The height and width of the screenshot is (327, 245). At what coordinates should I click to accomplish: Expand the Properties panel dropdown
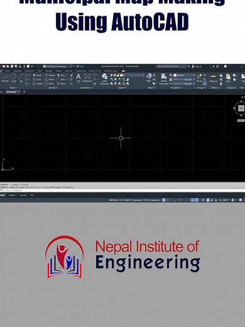tap(176, 87)
